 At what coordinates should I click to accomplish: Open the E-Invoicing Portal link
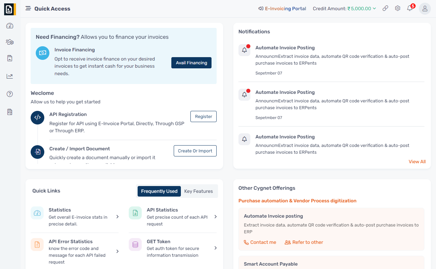tap(282, 9)
